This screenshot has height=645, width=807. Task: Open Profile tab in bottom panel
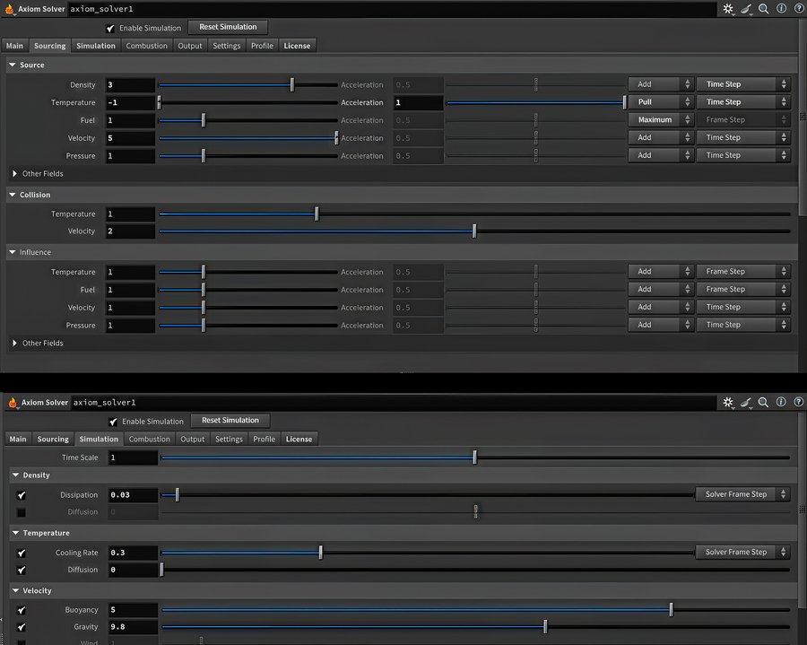coord(264,439)
